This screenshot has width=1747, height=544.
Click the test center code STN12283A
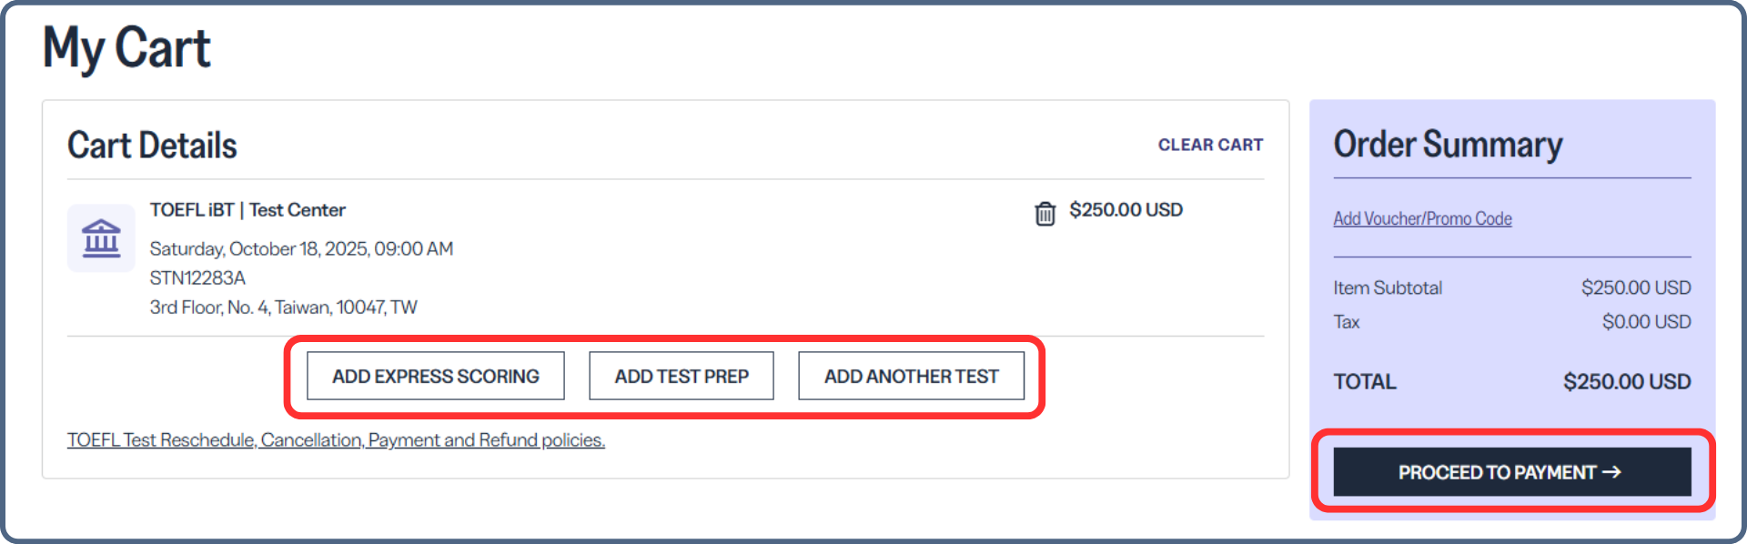[197, 277]
